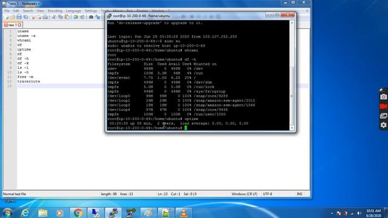Image resolution: width=388 pixels, height=218 pixels.
Task: Click the 'ls -l' line in Notepad++
Action: coord(23,68)
